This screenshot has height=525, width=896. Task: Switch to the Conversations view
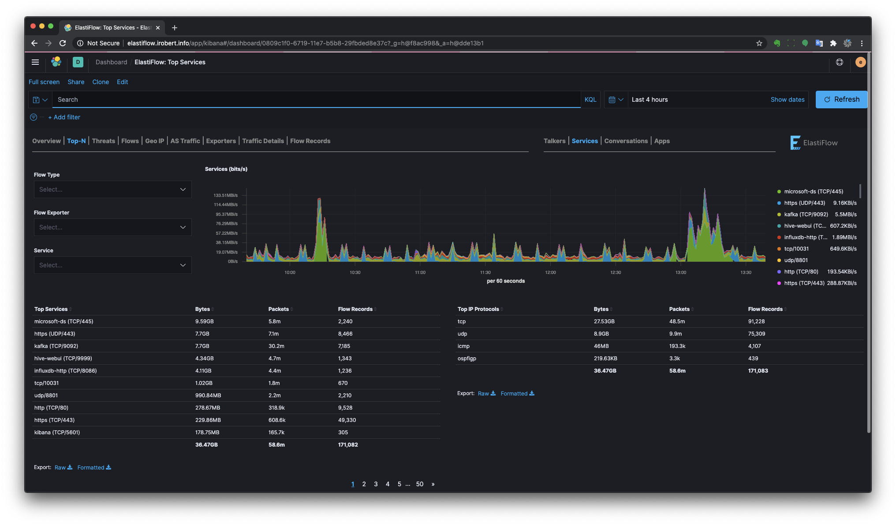626,141
